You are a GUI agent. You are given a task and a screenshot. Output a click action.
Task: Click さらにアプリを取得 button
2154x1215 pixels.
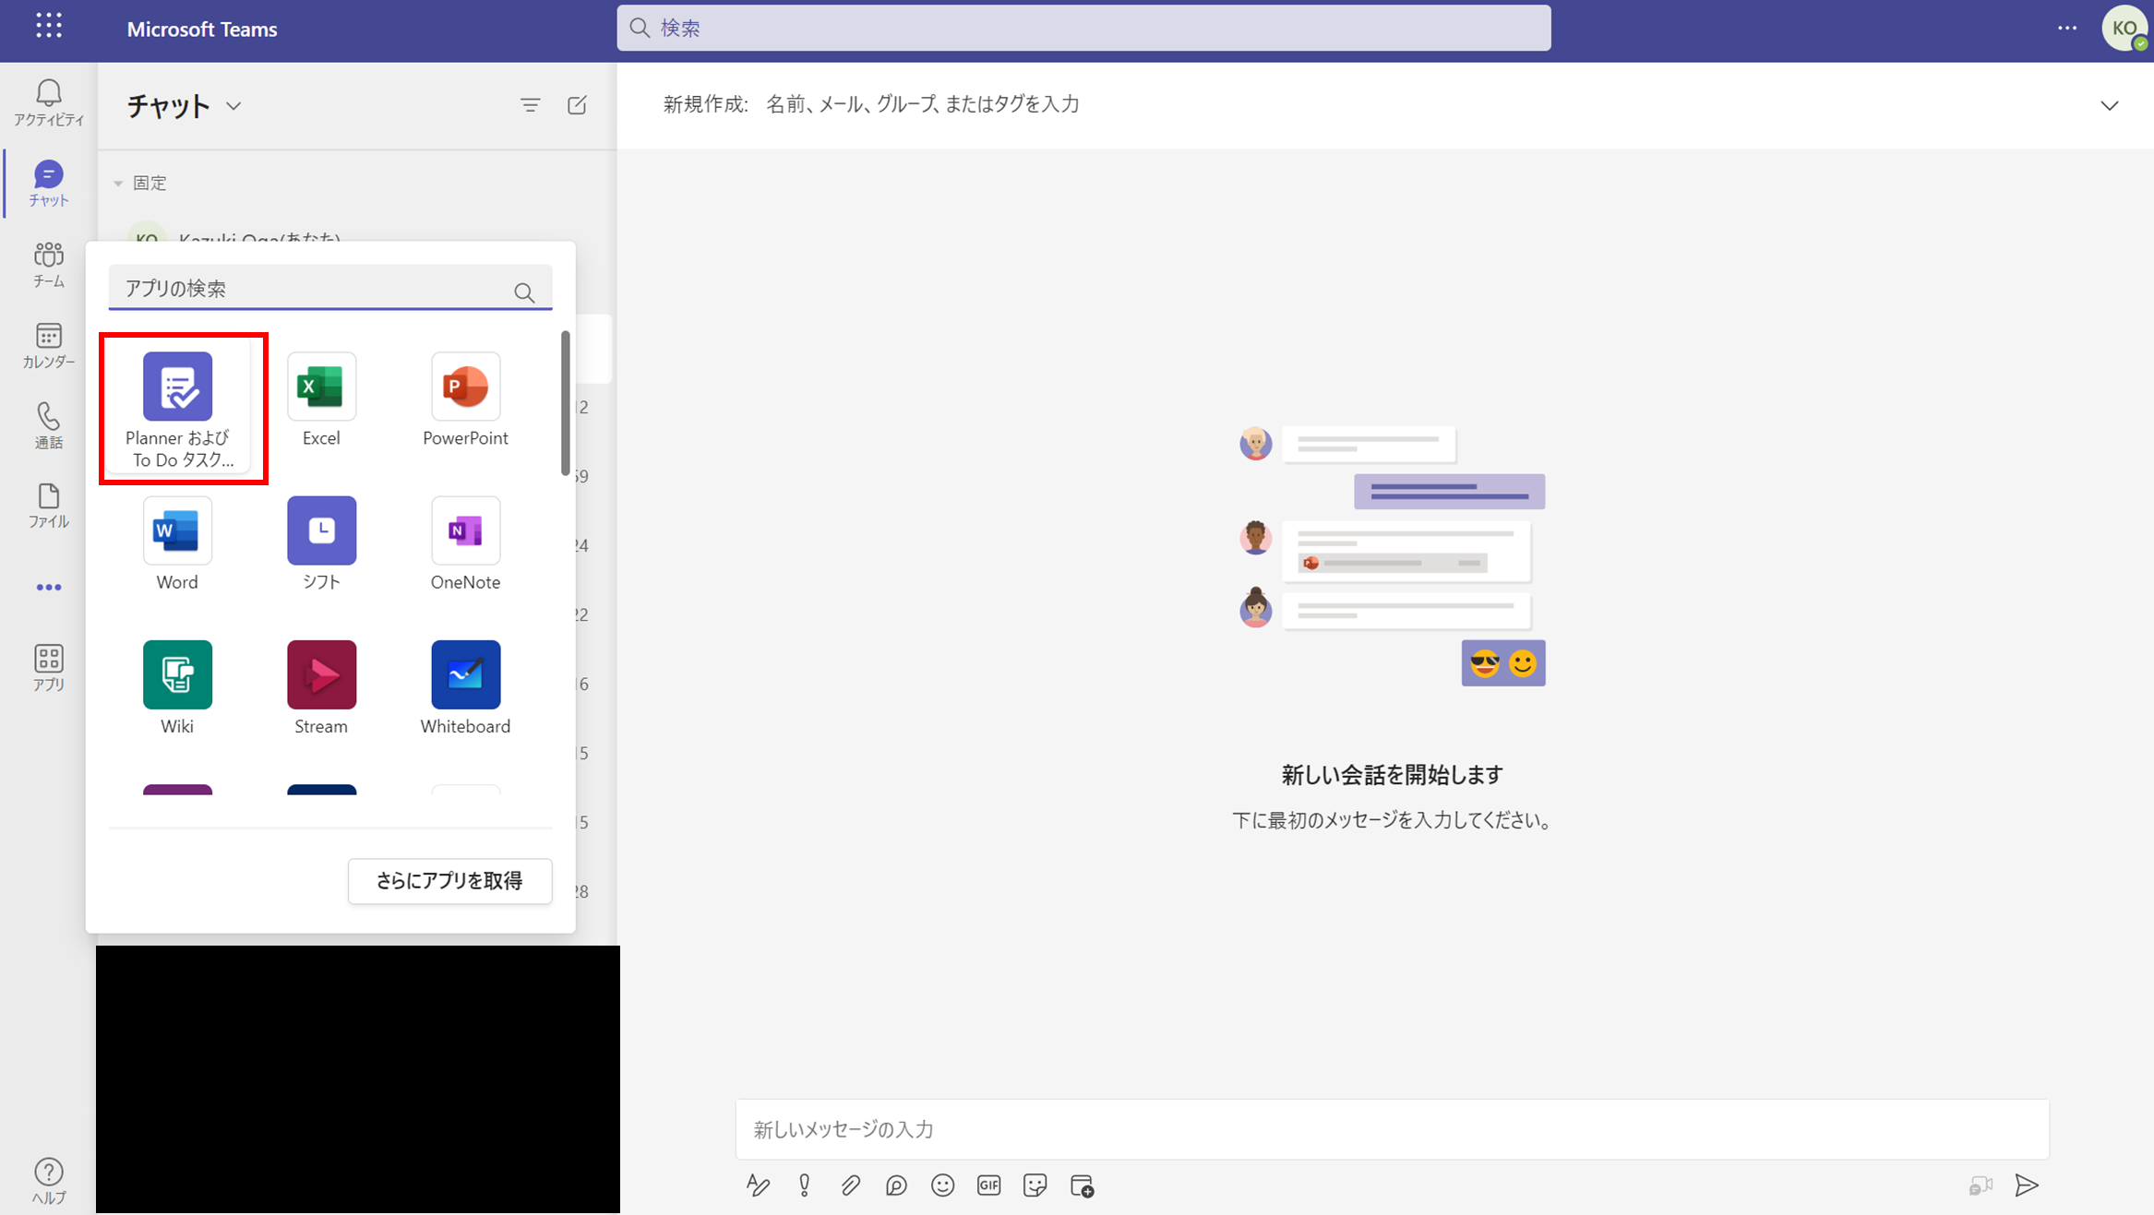click(x=450, y=881)
